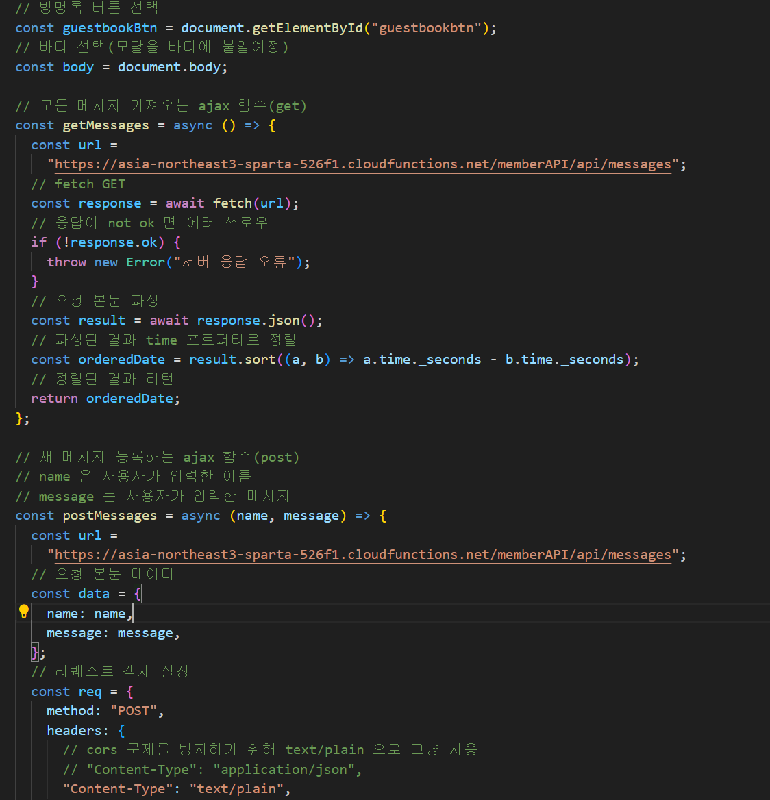Click 'document.body' expression
Screen dimensions: 770x800
tap(169, 67)
